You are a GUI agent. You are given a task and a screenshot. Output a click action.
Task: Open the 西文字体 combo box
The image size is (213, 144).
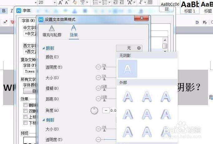click(30, 52)
